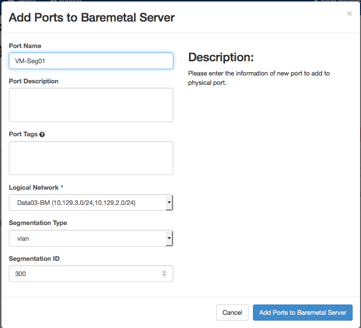Screen dimensions: 361x328
Task: Focus the Port Name field containing VM-Seg01
Action: 91,61
